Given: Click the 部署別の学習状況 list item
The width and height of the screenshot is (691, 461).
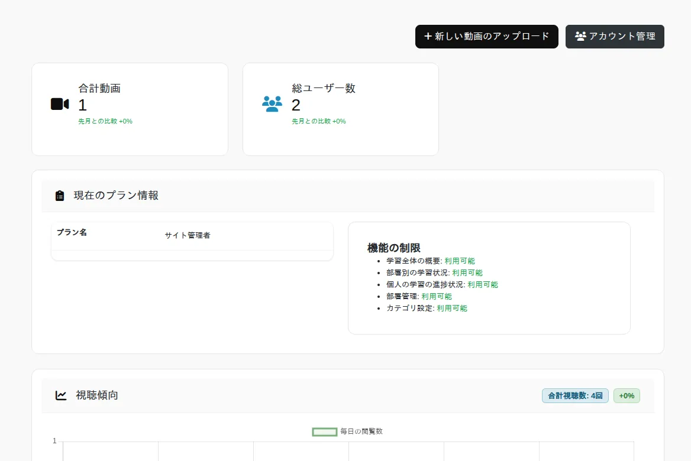Looking at the screenshot, I should pyautogui.click(x=434, y=273).
